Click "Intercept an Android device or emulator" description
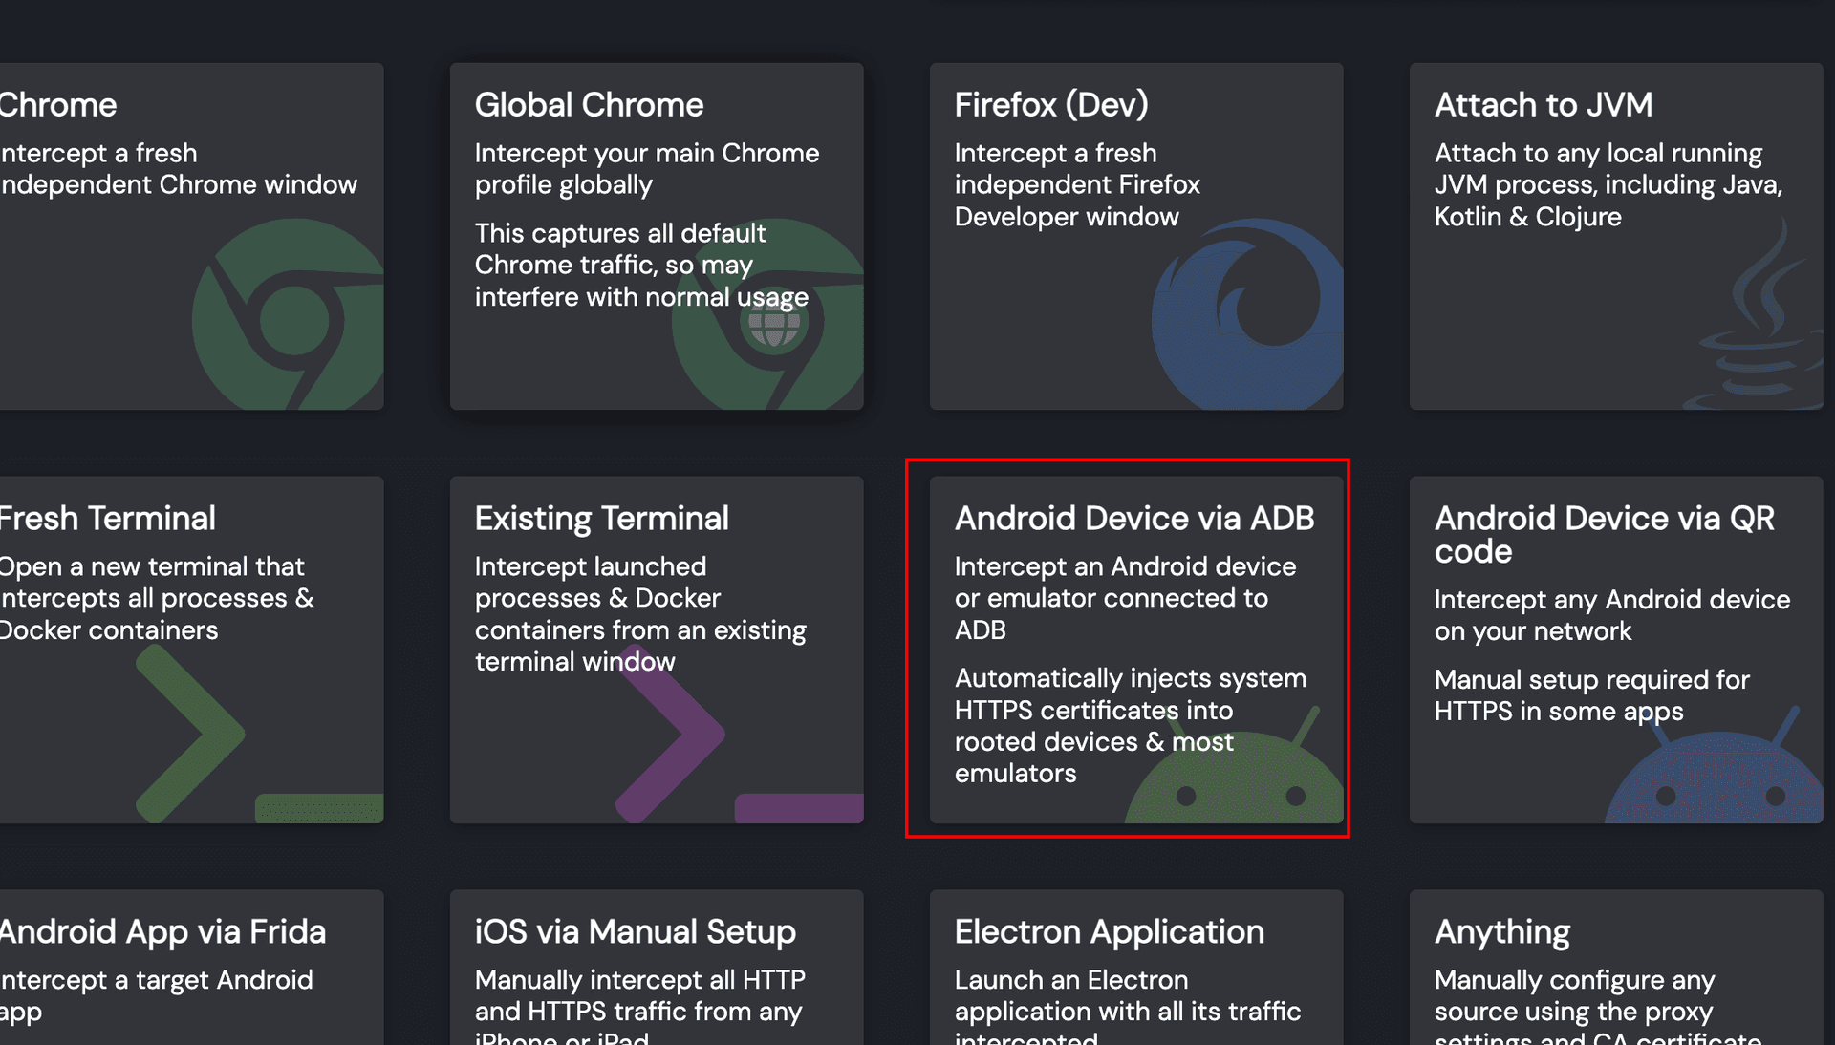Image resolution: width=1835 pixels, height=1045 pixels. [1125, 599]
